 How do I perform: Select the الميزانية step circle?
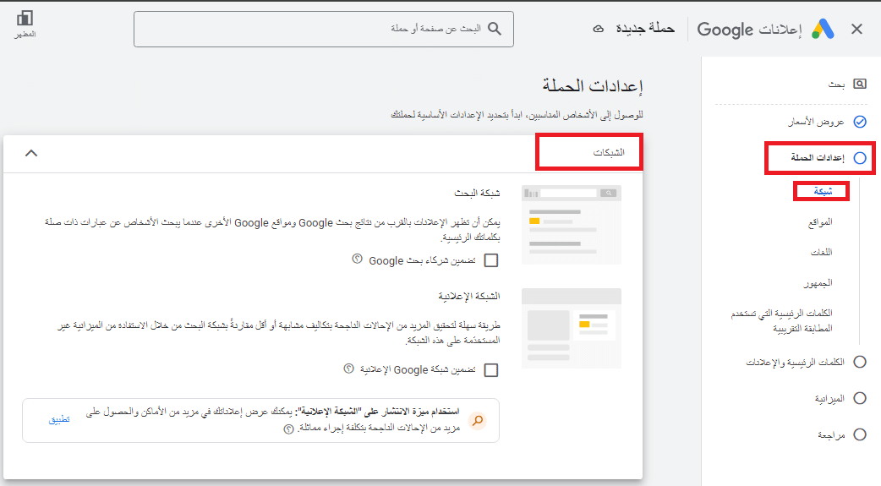pyautogui.click(x=860, y=398)
